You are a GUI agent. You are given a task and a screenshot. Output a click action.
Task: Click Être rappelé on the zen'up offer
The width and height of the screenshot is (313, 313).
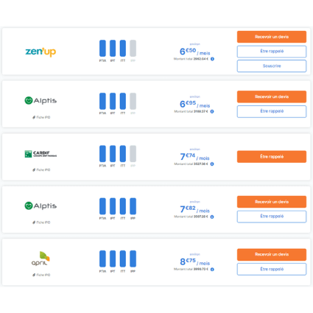pyautogui.click(x=272, y=52)
